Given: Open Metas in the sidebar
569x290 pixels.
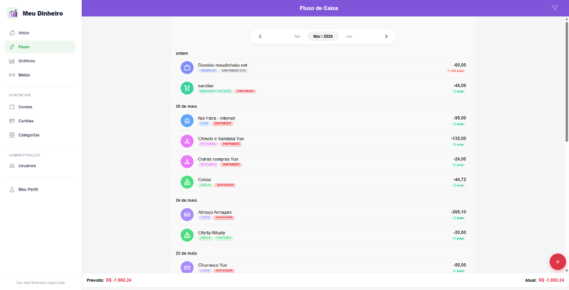Looking at the screenshot, I should coord(40,75).
